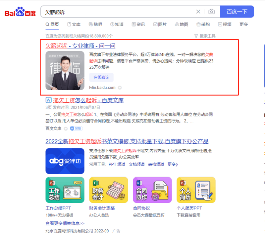The height and width of the screenshot is (237, 265).
Task: Click the 保障 shield badge
Action: pyautogui.click(x=76, y=128)
